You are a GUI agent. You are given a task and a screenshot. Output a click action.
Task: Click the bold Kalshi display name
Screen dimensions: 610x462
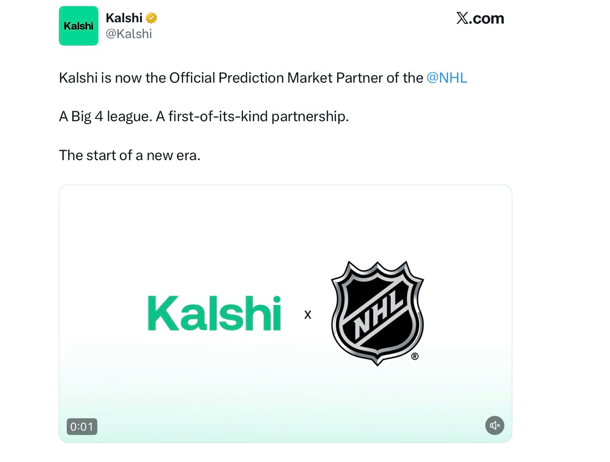[x=124, y=18]
